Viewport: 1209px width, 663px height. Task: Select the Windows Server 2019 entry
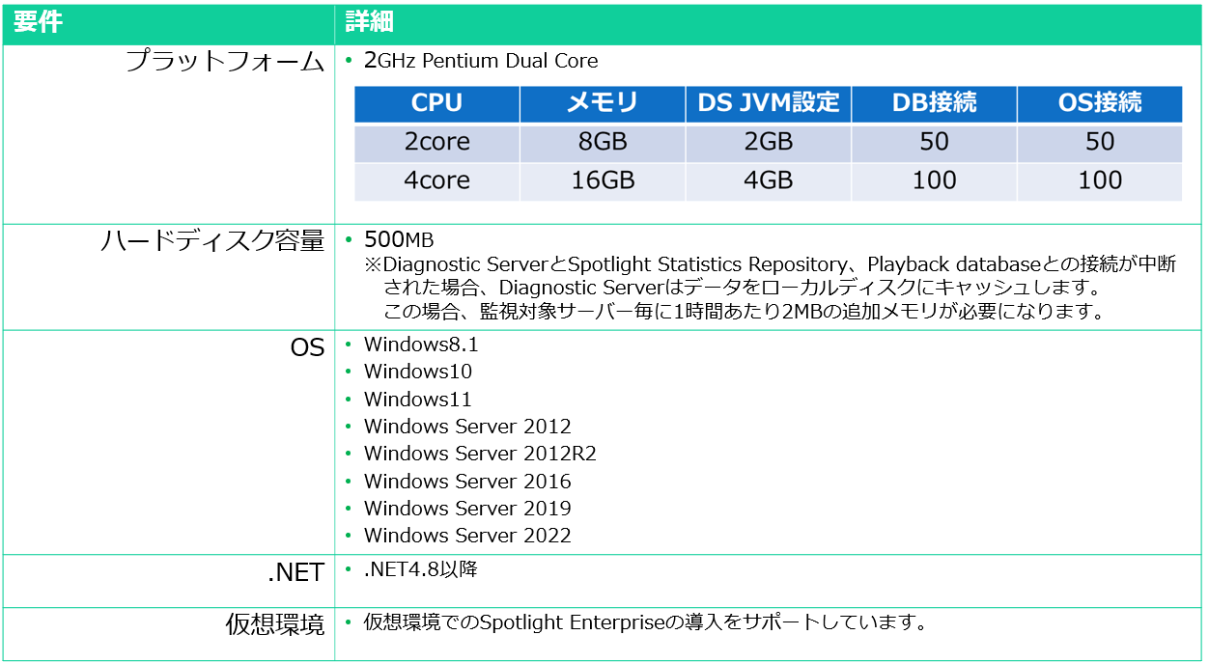pyautogui.click(x=467, y=509)
